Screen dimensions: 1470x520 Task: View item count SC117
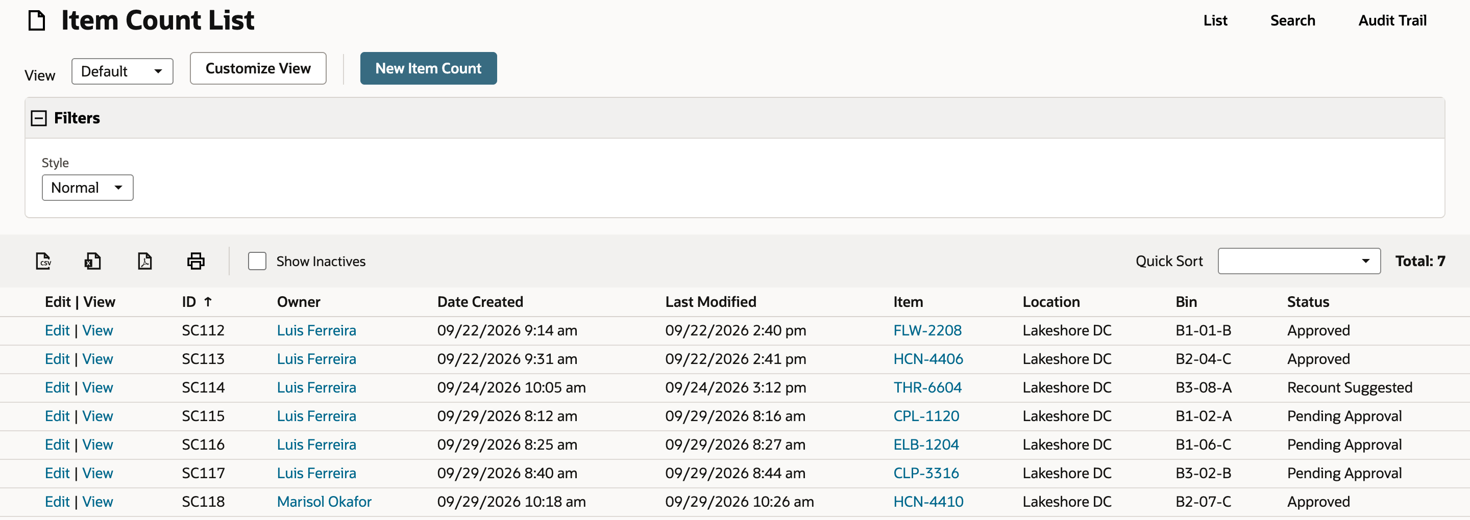[97, 473]
